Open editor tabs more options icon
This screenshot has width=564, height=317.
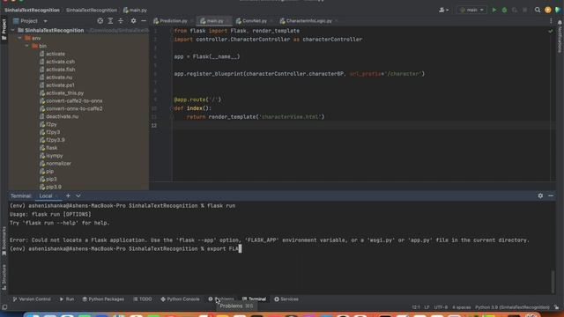point(551,21)
